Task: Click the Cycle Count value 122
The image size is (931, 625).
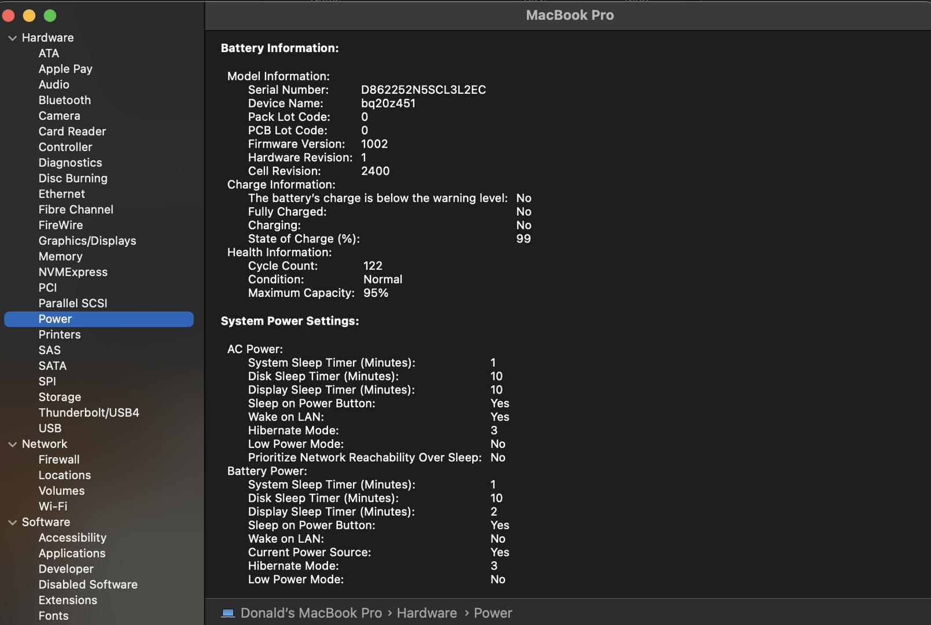Action: (x=373, y=266)
